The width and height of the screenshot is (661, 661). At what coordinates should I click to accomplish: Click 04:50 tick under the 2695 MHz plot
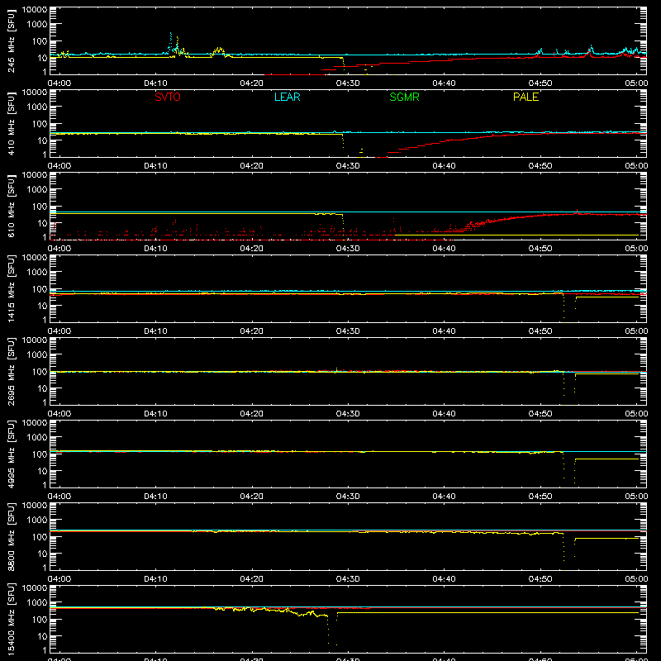[x=540, y=414]
